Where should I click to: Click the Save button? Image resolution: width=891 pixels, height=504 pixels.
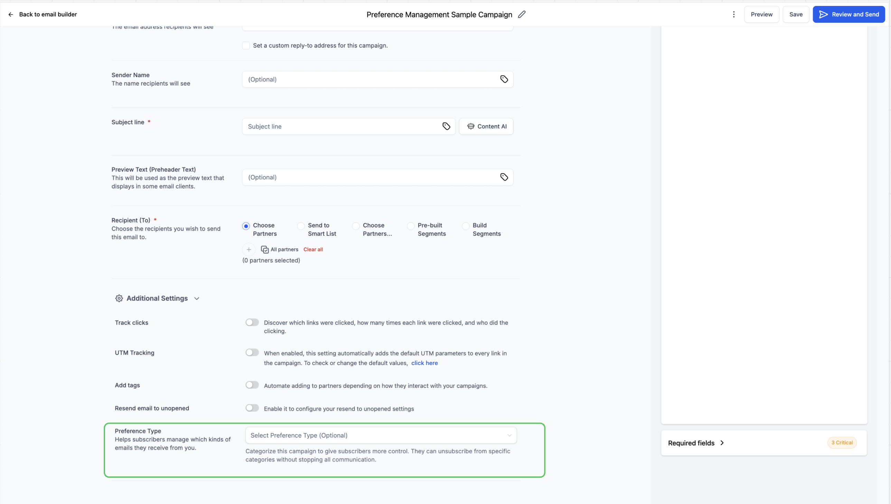pyautogui.click(x=796, y=15)
